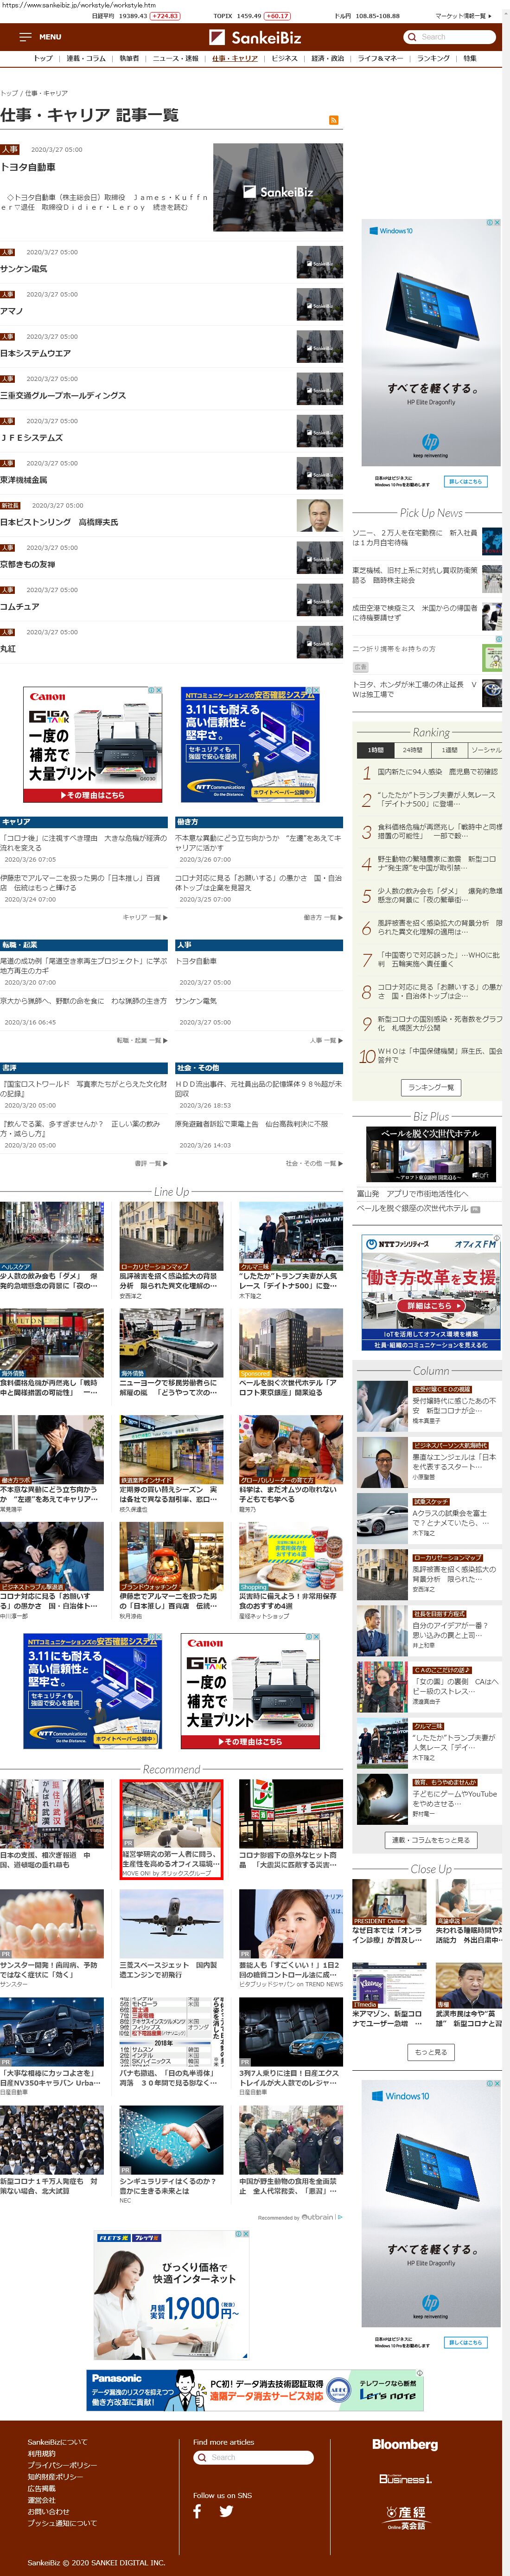
Task: Open ビジネス in the navigation bar
Action: [x=284, y=59]
